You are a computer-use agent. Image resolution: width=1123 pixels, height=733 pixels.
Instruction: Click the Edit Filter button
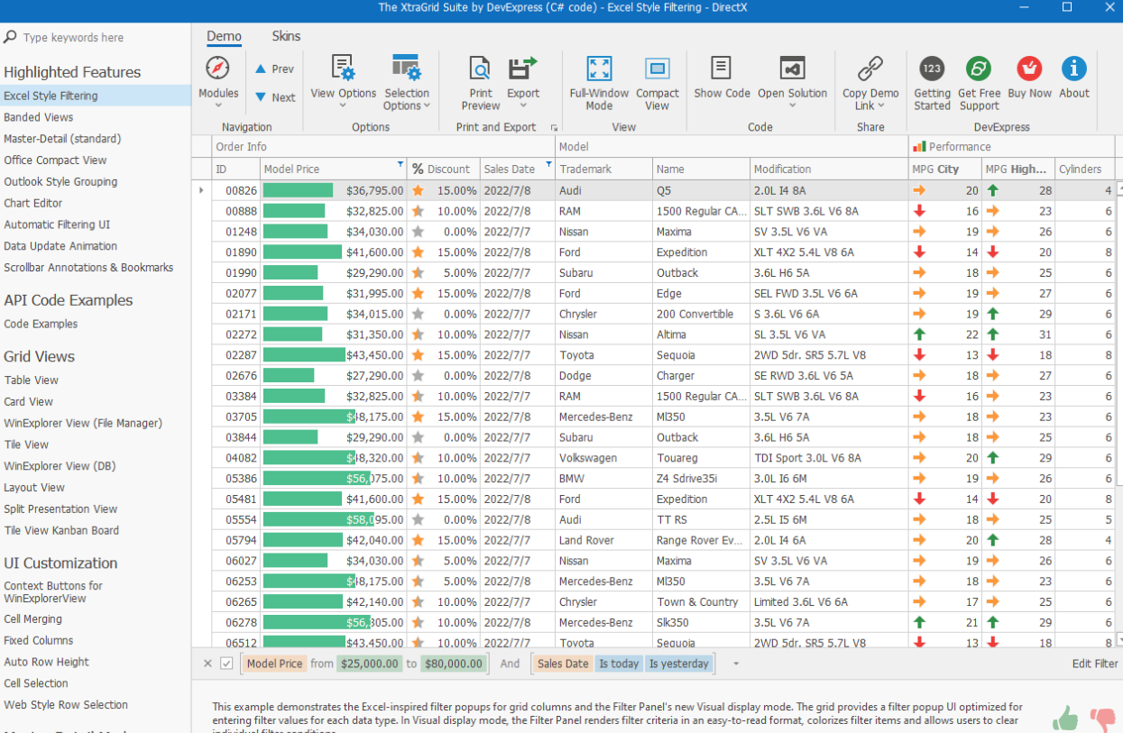pyautogui.click(x=1094, y=664)
